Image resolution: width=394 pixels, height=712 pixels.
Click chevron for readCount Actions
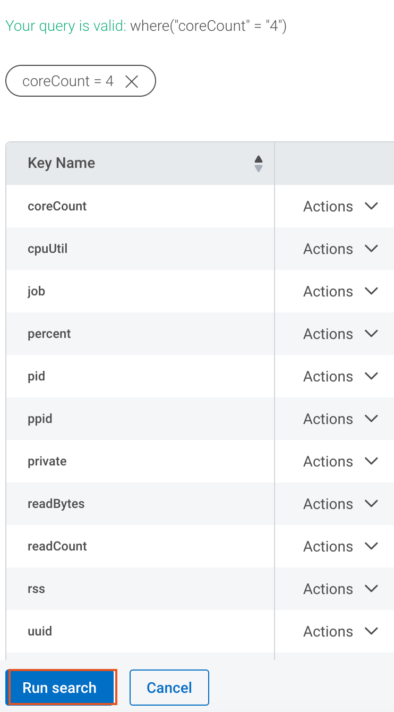[x=372, y=546]
